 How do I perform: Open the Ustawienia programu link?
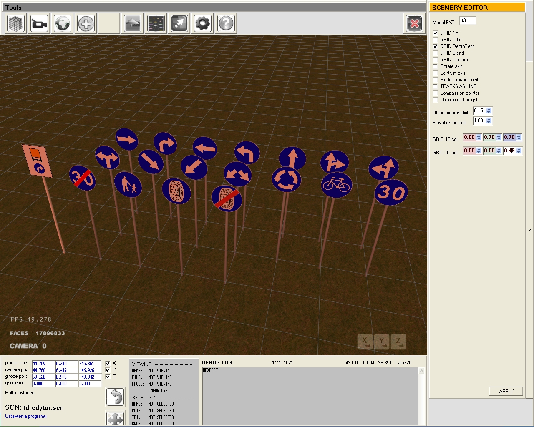26,416
